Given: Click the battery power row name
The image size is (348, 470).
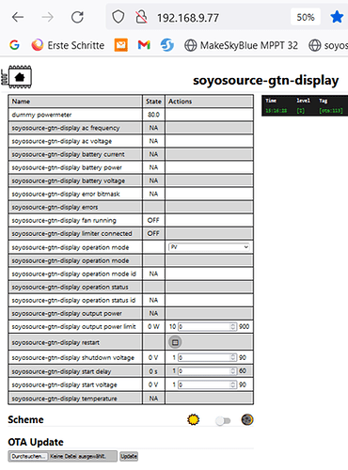Looking at the screenshot, I should pyautogui.click(x=67, y=167).
